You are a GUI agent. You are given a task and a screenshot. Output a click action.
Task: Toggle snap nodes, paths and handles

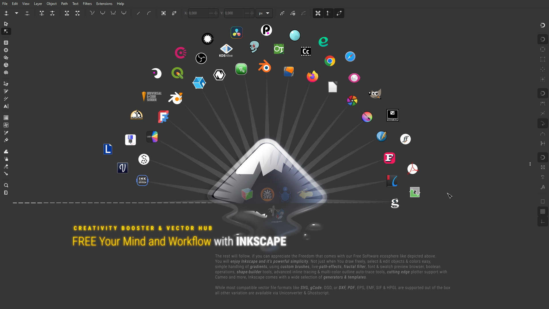(543, 93)
